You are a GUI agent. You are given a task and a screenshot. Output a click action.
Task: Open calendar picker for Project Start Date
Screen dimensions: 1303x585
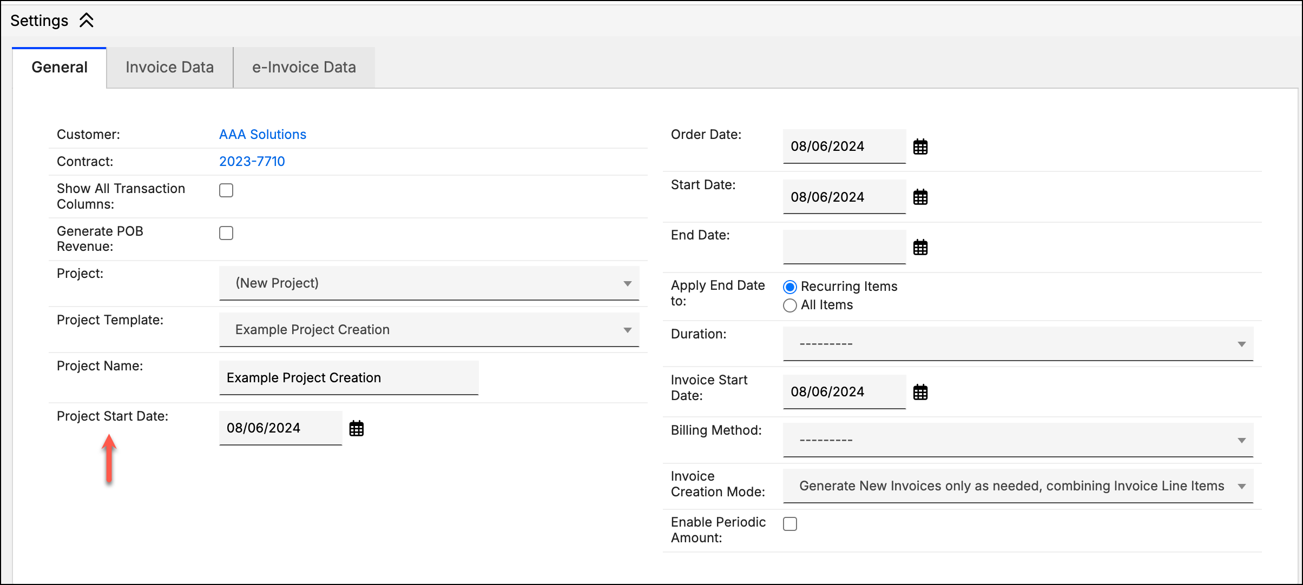[356, 428]
